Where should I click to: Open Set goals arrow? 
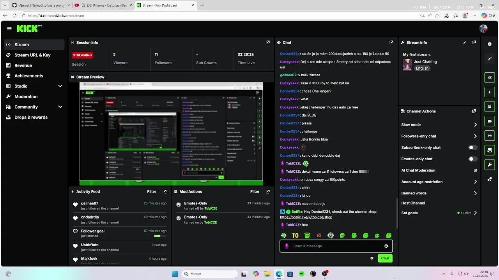pyautogui.click(x=475, y=213)
